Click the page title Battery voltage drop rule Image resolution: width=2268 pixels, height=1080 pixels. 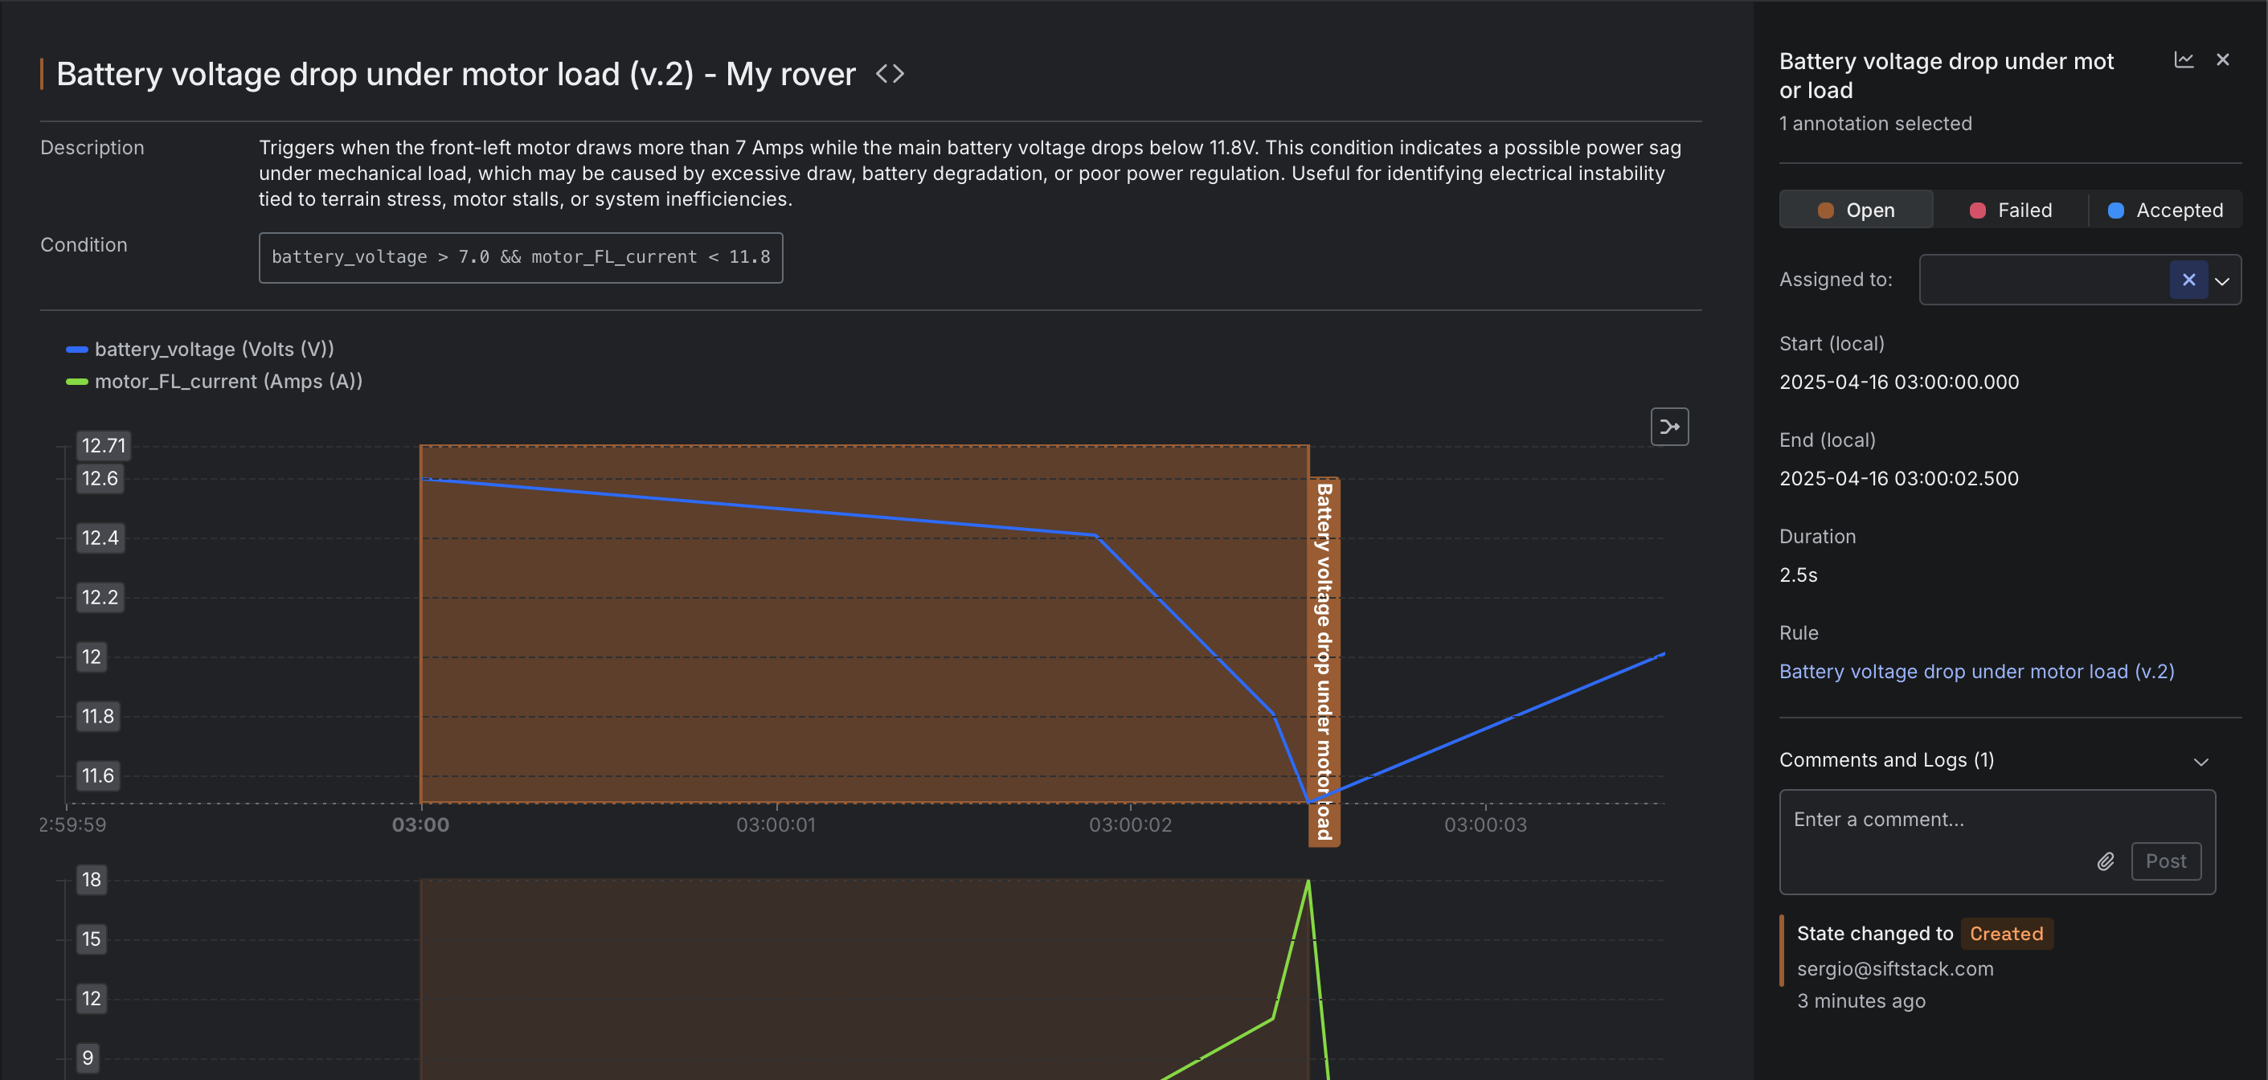pyautogui.click(x=455, y=74)
